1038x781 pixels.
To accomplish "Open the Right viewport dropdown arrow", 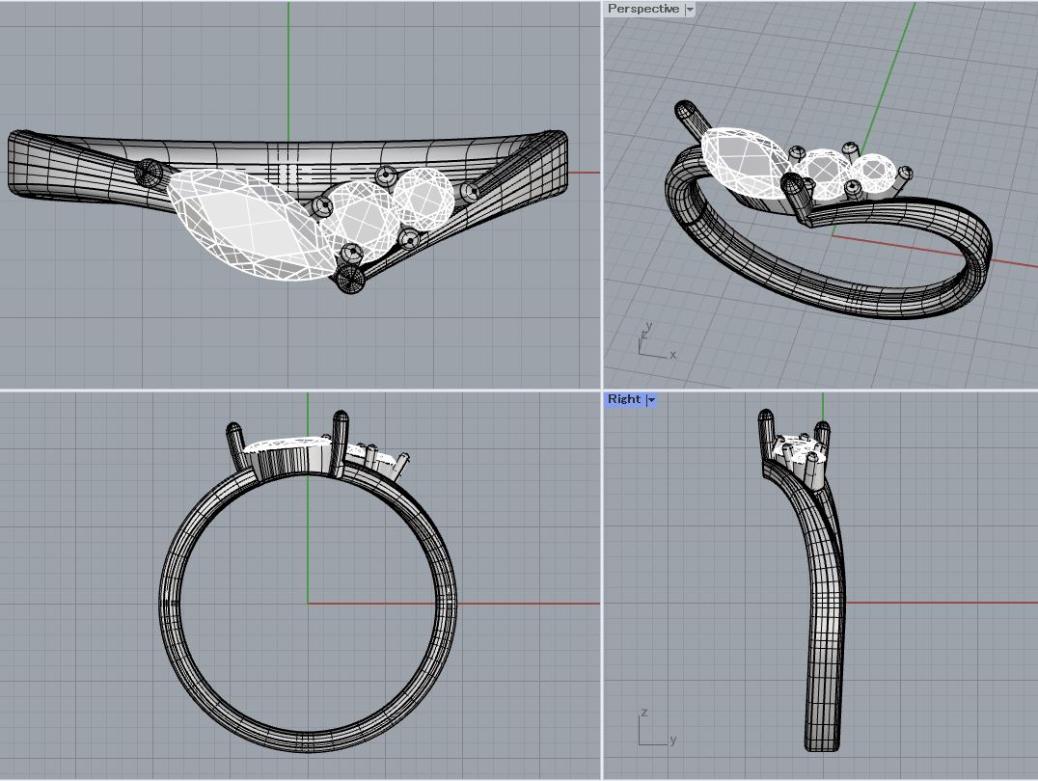I will pos(651,399).
